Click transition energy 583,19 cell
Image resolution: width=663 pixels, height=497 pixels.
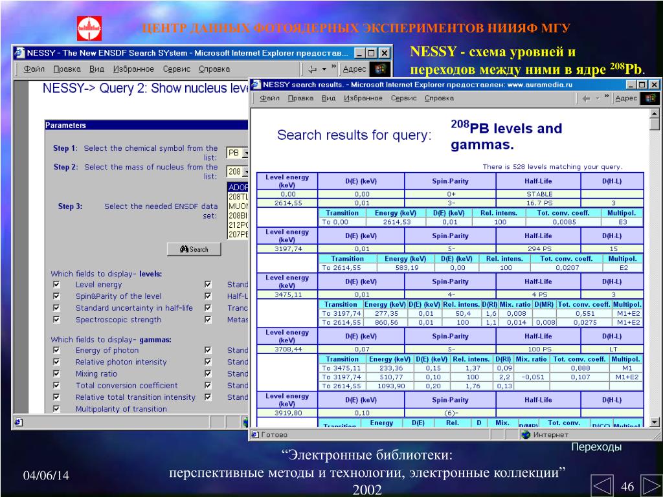pos(405,267)
